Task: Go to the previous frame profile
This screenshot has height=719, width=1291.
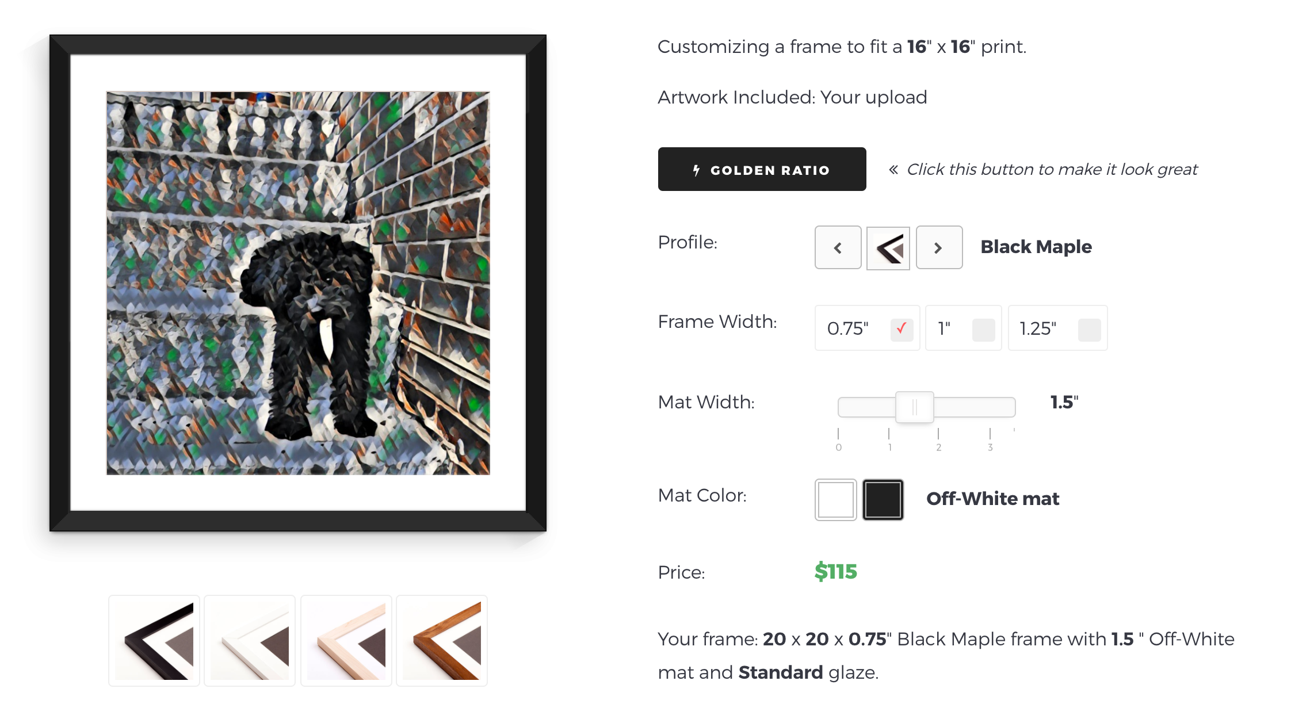Action: [x=838, y=247]
